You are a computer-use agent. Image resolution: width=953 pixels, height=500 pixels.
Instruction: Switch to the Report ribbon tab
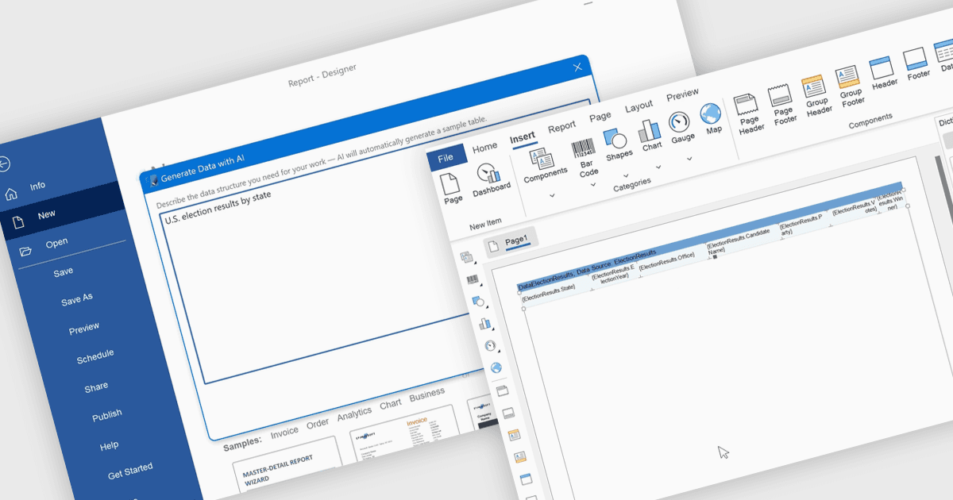pos(561,126)
